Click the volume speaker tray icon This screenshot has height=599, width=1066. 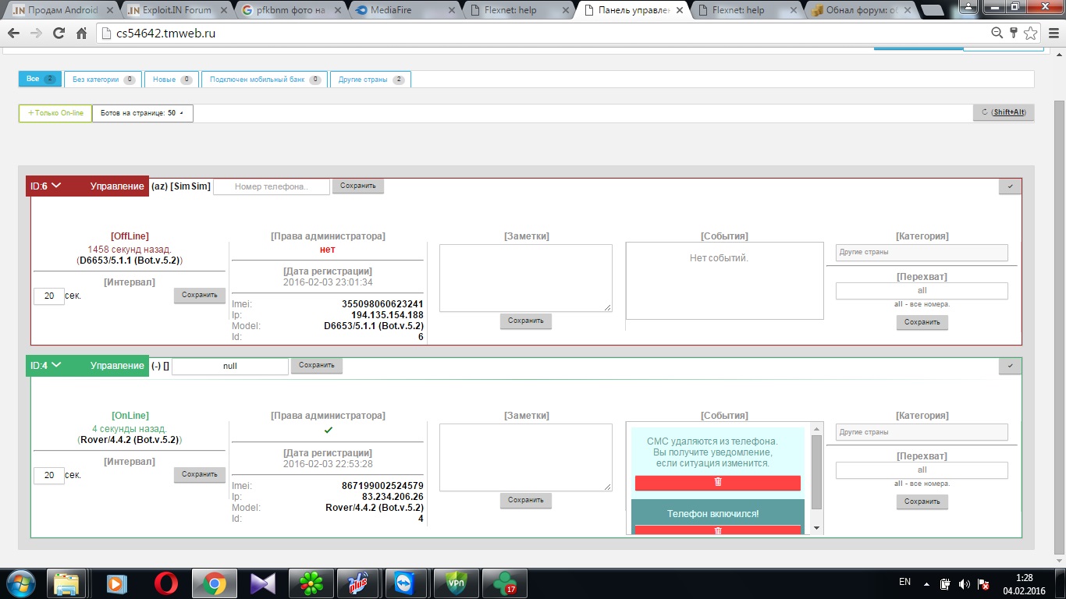coord(964,583)
